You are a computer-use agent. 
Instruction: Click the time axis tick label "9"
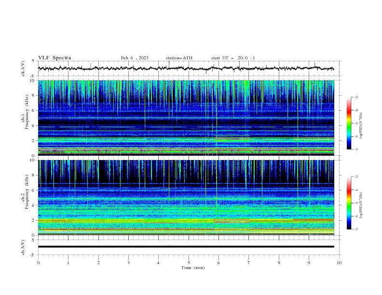(x=309, y=263)
